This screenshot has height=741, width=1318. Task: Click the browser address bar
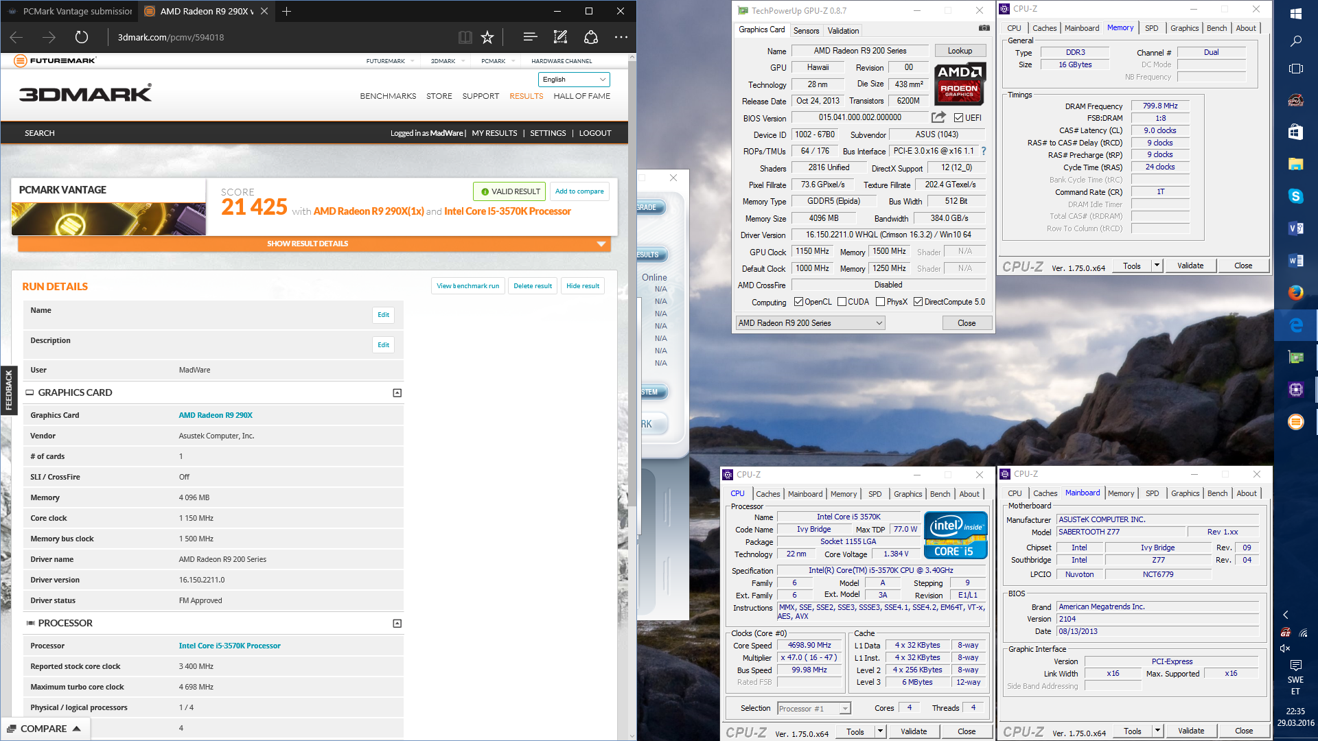[x=281, y=37]
